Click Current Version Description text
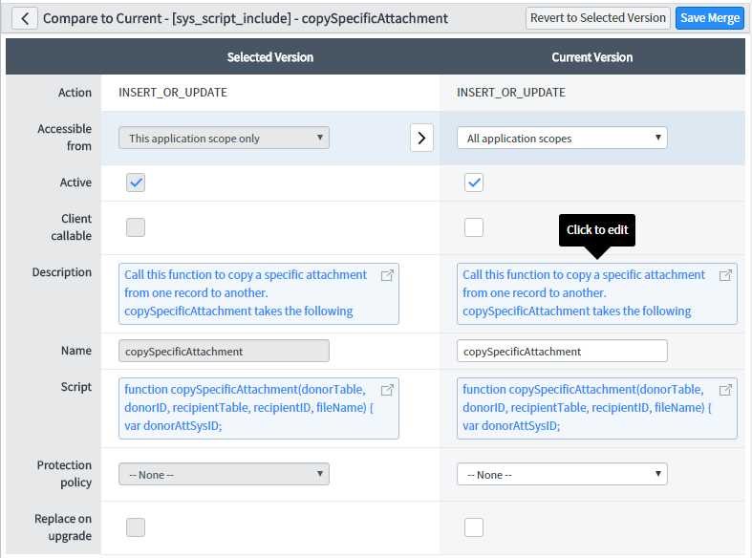The image size is (752, 558). (584, 293)
